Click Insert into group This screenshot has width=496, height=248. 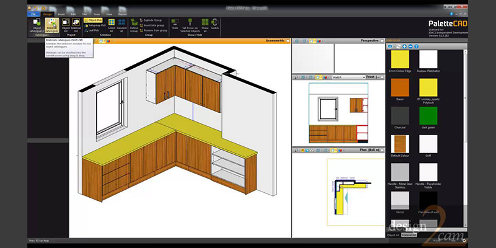(x=152, y=25)
